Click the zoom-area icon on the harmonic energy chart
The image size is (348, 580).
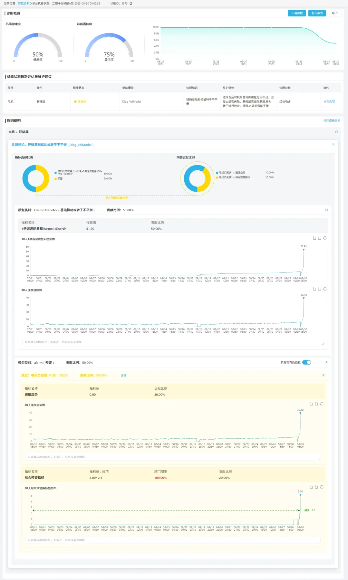point(314,238)
